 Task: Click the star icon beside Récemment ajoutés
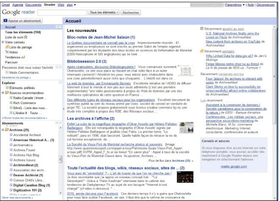click(202, 28)
